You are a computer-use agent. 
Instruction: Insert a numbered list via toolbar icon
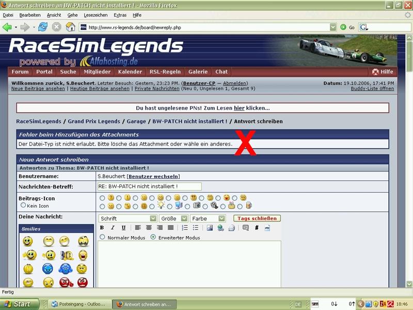tap(185, 228)
